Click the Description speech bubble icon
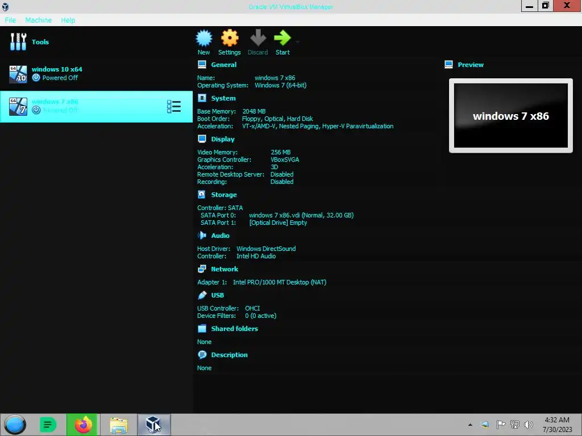The height and width of the screenshot is (436, 582). [202, 355]
